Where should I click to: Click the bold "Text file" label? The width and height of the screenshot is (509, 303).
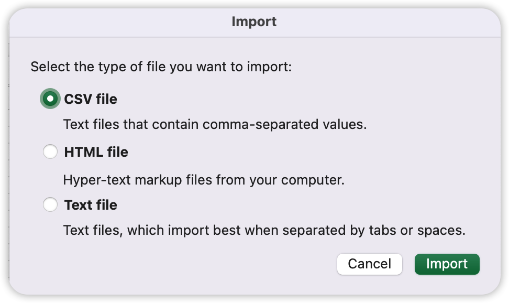coord(91,204)
